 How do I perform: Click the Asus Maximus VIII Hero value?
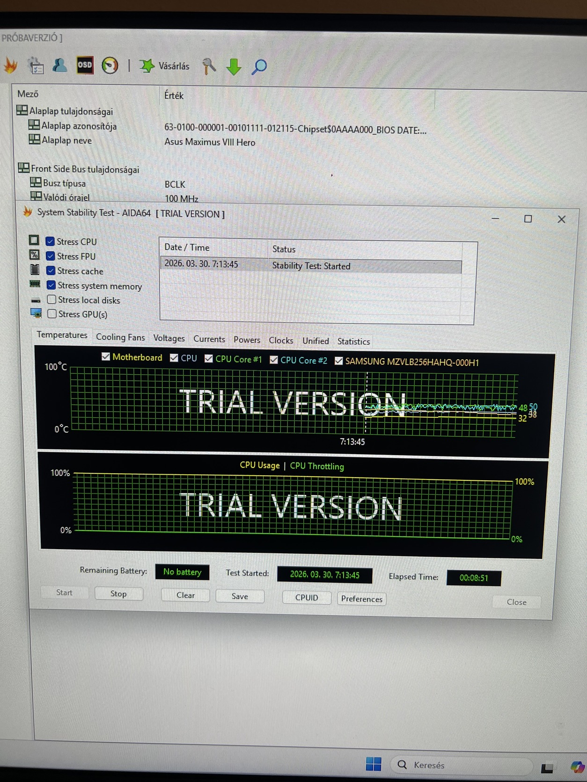coord(210,142)
